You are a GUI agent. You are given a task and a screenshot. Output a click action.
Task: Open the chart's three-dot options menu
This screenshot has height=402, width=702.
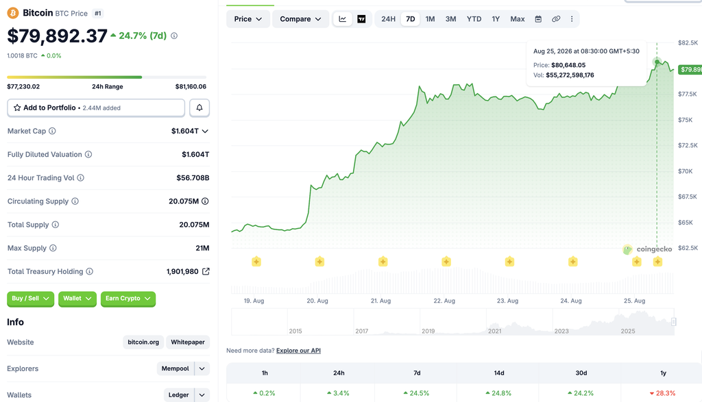(x=572, y=18)
